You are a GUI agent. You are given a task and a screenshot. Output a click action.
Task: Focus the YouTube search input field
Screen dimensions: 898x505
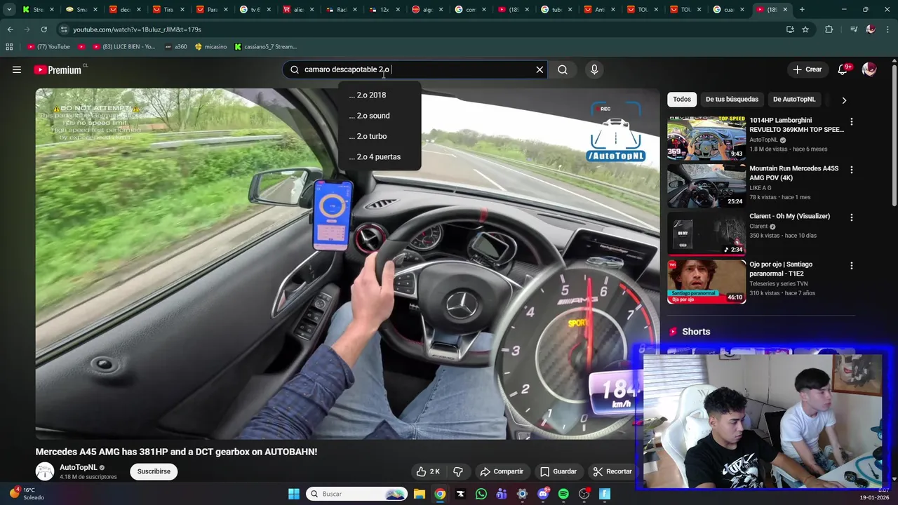414,69
